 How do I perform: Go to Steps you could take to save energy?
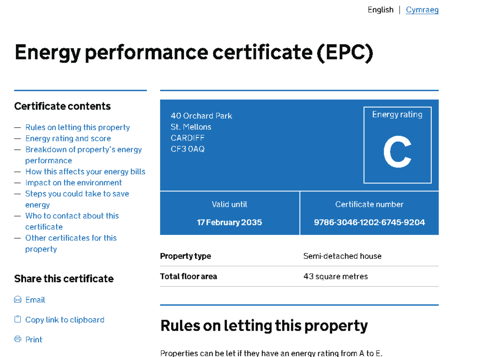coord(77,199)
